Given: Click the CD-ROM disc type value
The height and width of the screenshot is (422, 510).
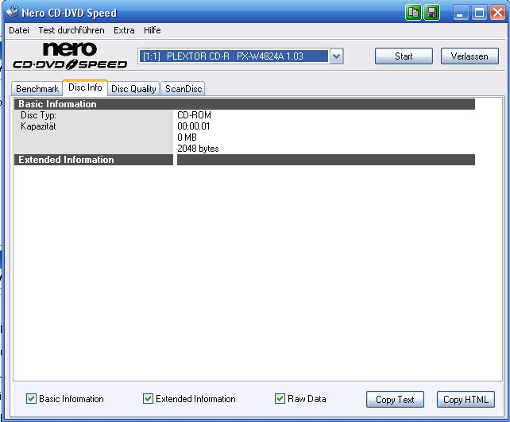Looking at the screenshot, I should tap(194, 115).
